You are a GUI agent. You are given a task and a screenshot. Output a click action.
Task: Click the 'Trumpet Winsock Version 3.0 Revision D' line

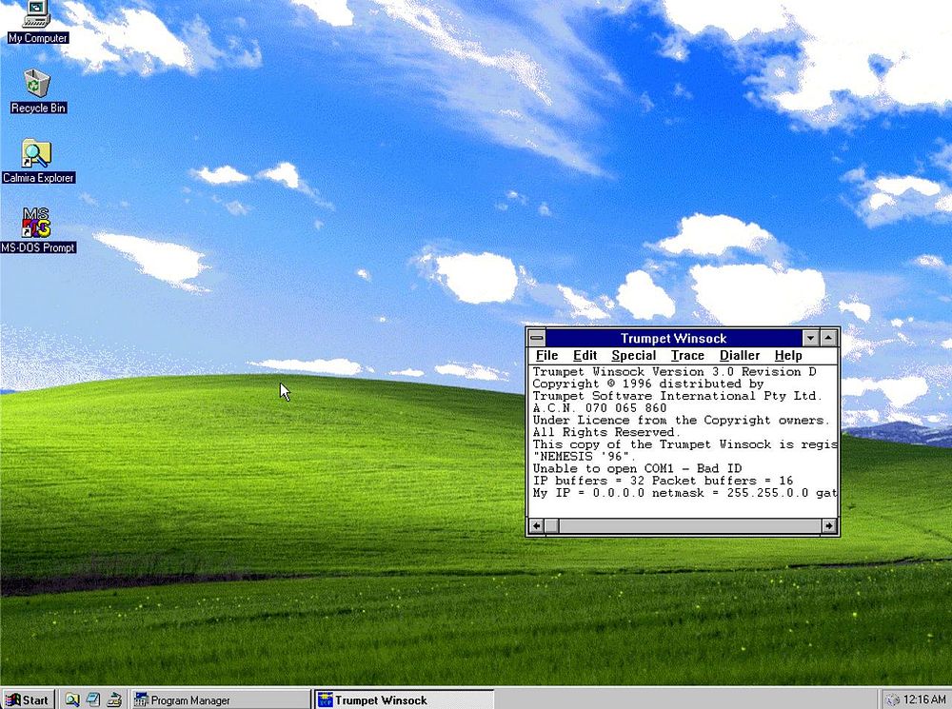click(x=674, y=371)
